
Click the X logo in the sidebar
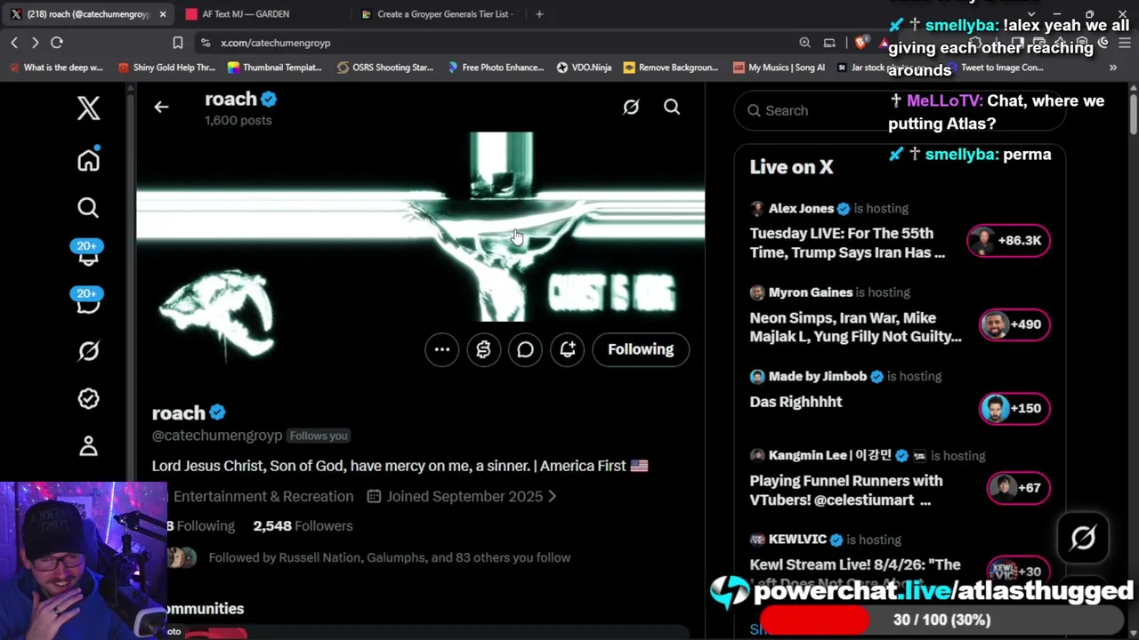tap(88, 108)
